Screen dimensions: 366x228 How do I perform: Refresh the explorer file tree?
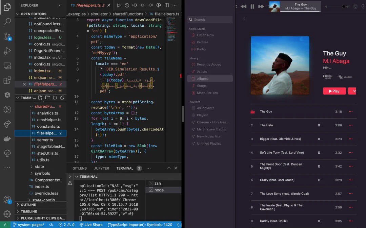[55, 98]
